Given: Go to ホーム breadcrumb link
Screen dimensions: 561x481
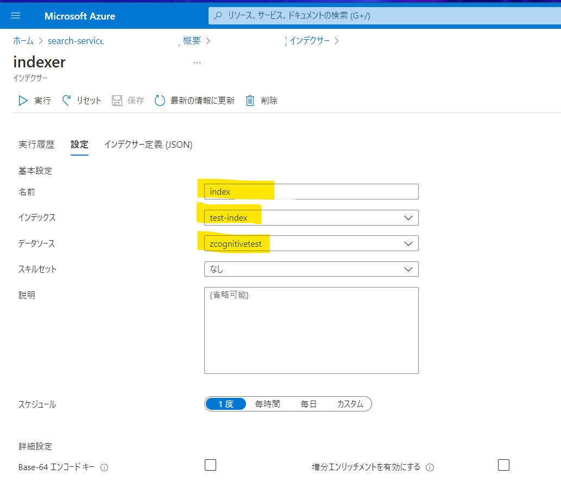Looking at the screenshot, I should [x=23, y=41].
